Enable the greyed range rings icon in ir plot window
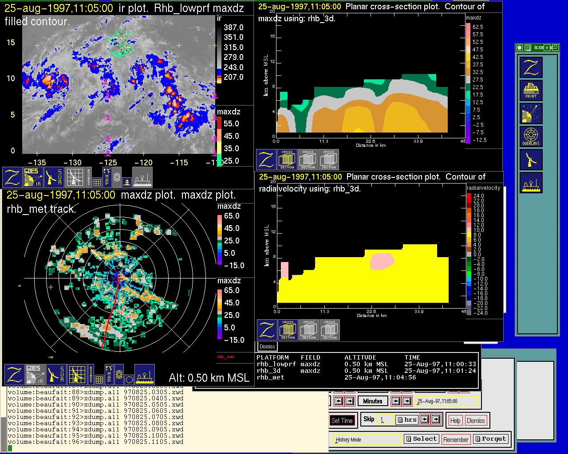The width and height of the screenshot is (568, 454). click(x=117, y=177)
